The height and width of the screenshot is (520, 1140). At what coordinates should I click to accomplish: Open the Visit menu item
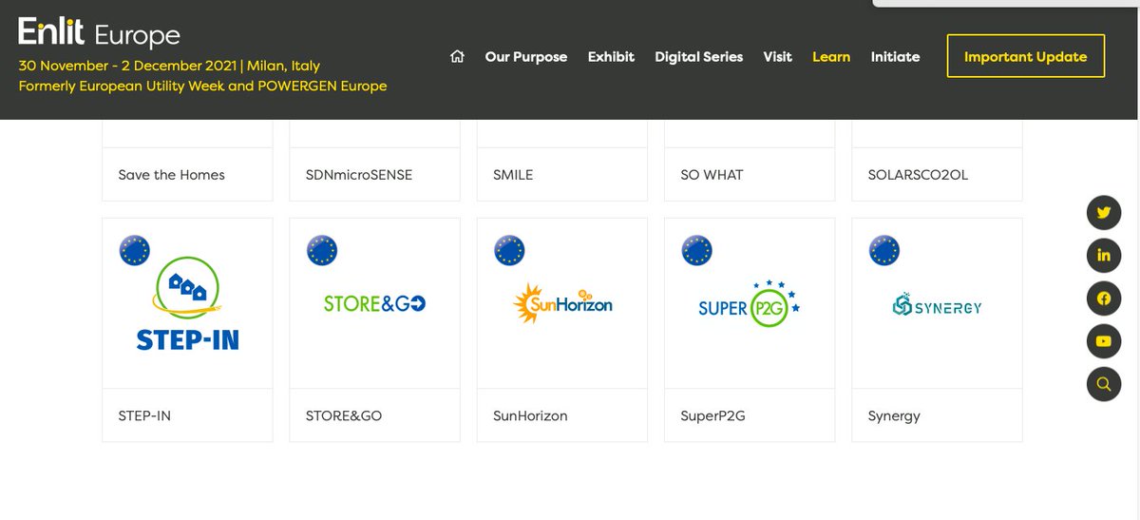coord(777,57)
